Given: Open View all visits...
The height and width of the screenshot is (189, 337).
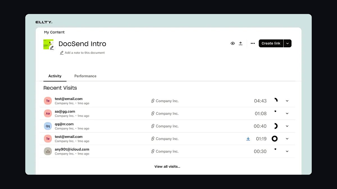Looking at the screenshot, I should (167, 167).
